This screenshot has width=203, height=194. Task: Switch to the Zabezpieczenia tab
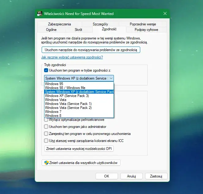coord(59,24)
